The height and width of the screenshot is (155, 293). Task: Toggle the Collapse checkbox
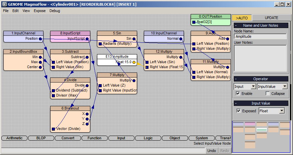click(268, 94)
